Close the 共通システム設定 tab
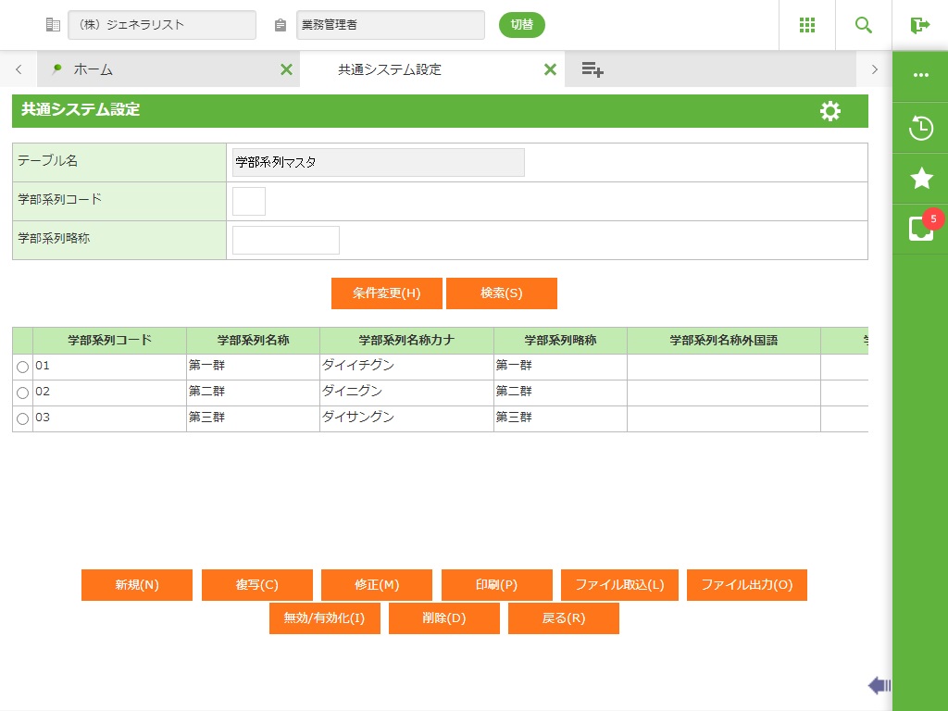Screen dimensions: 948x711 550,69
